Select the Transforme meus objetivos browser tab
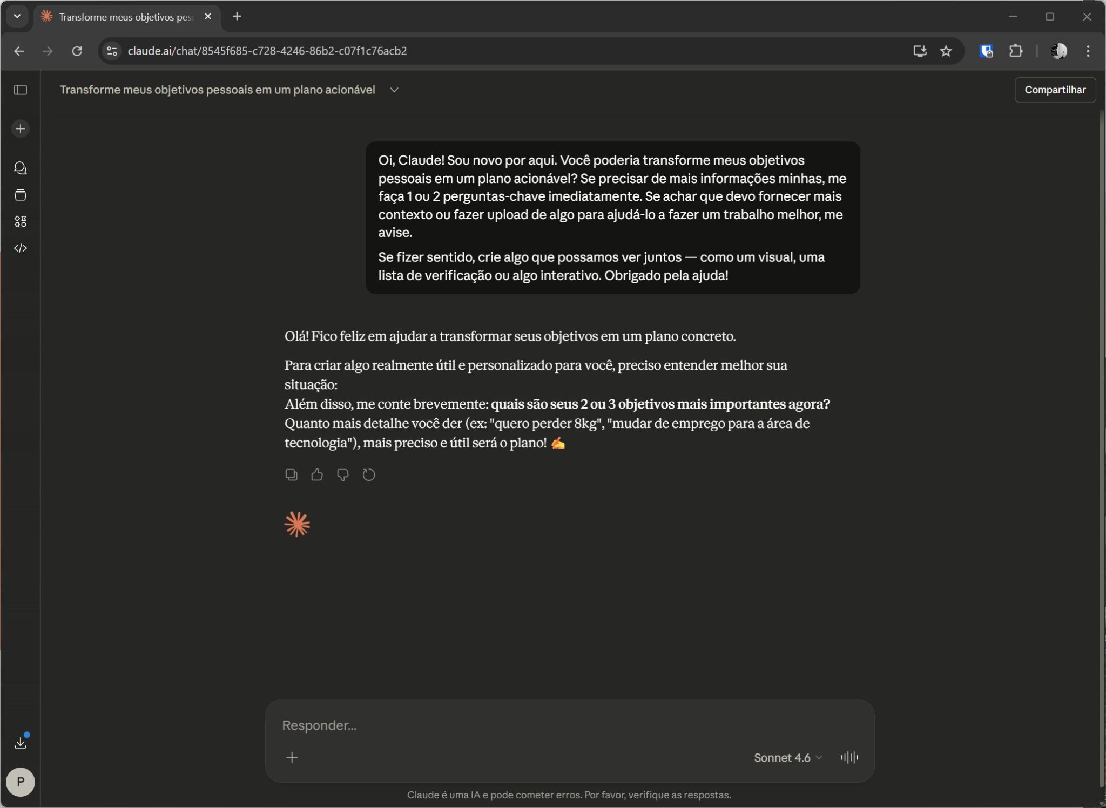This screenshot has width=1106, height=808. coord(125,17)
